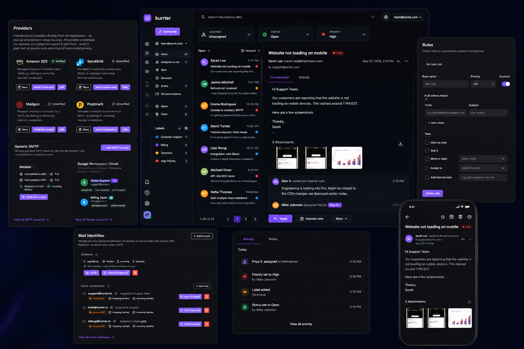Open the Newest sort dropdown
Screen dimensions: 524x349
[x=250, y=51]
